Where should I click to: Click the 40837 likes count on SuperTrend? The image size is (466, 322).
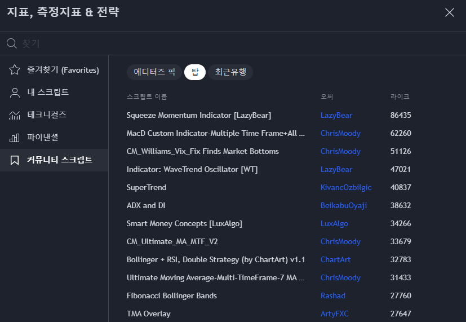click(x=401, y=188)
